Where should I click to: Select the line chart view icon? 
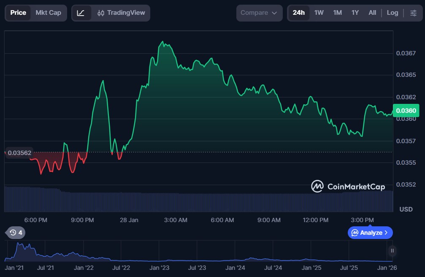pos(81,13)
